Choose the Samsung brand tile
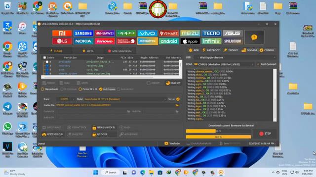 [x=83, y=33]
